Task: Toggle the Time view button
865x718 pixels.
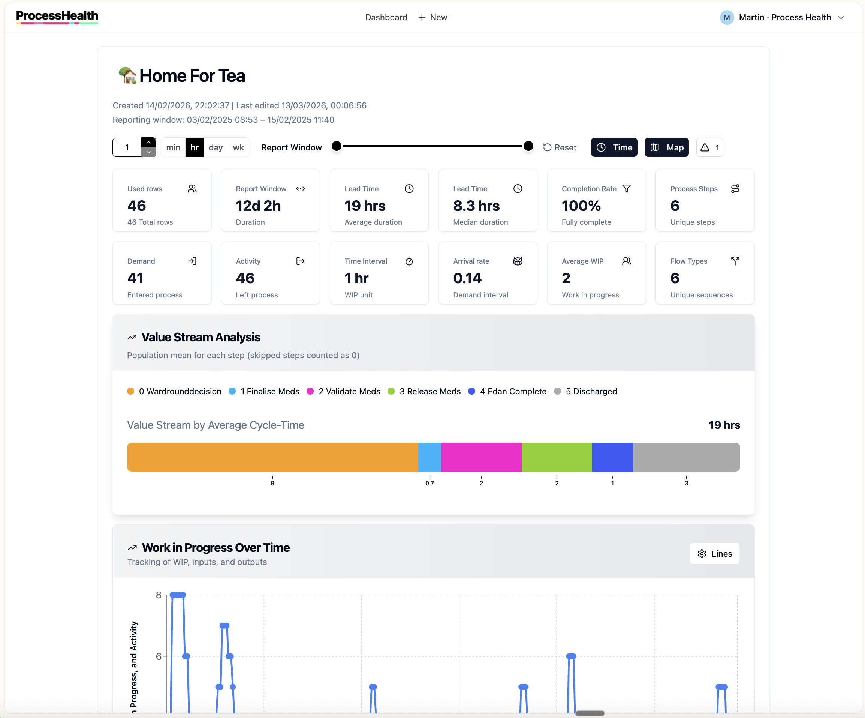Action: click(x=614, y=147)
